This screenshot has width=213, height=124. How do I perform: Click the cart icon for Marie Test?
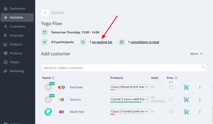click(186, 112)
